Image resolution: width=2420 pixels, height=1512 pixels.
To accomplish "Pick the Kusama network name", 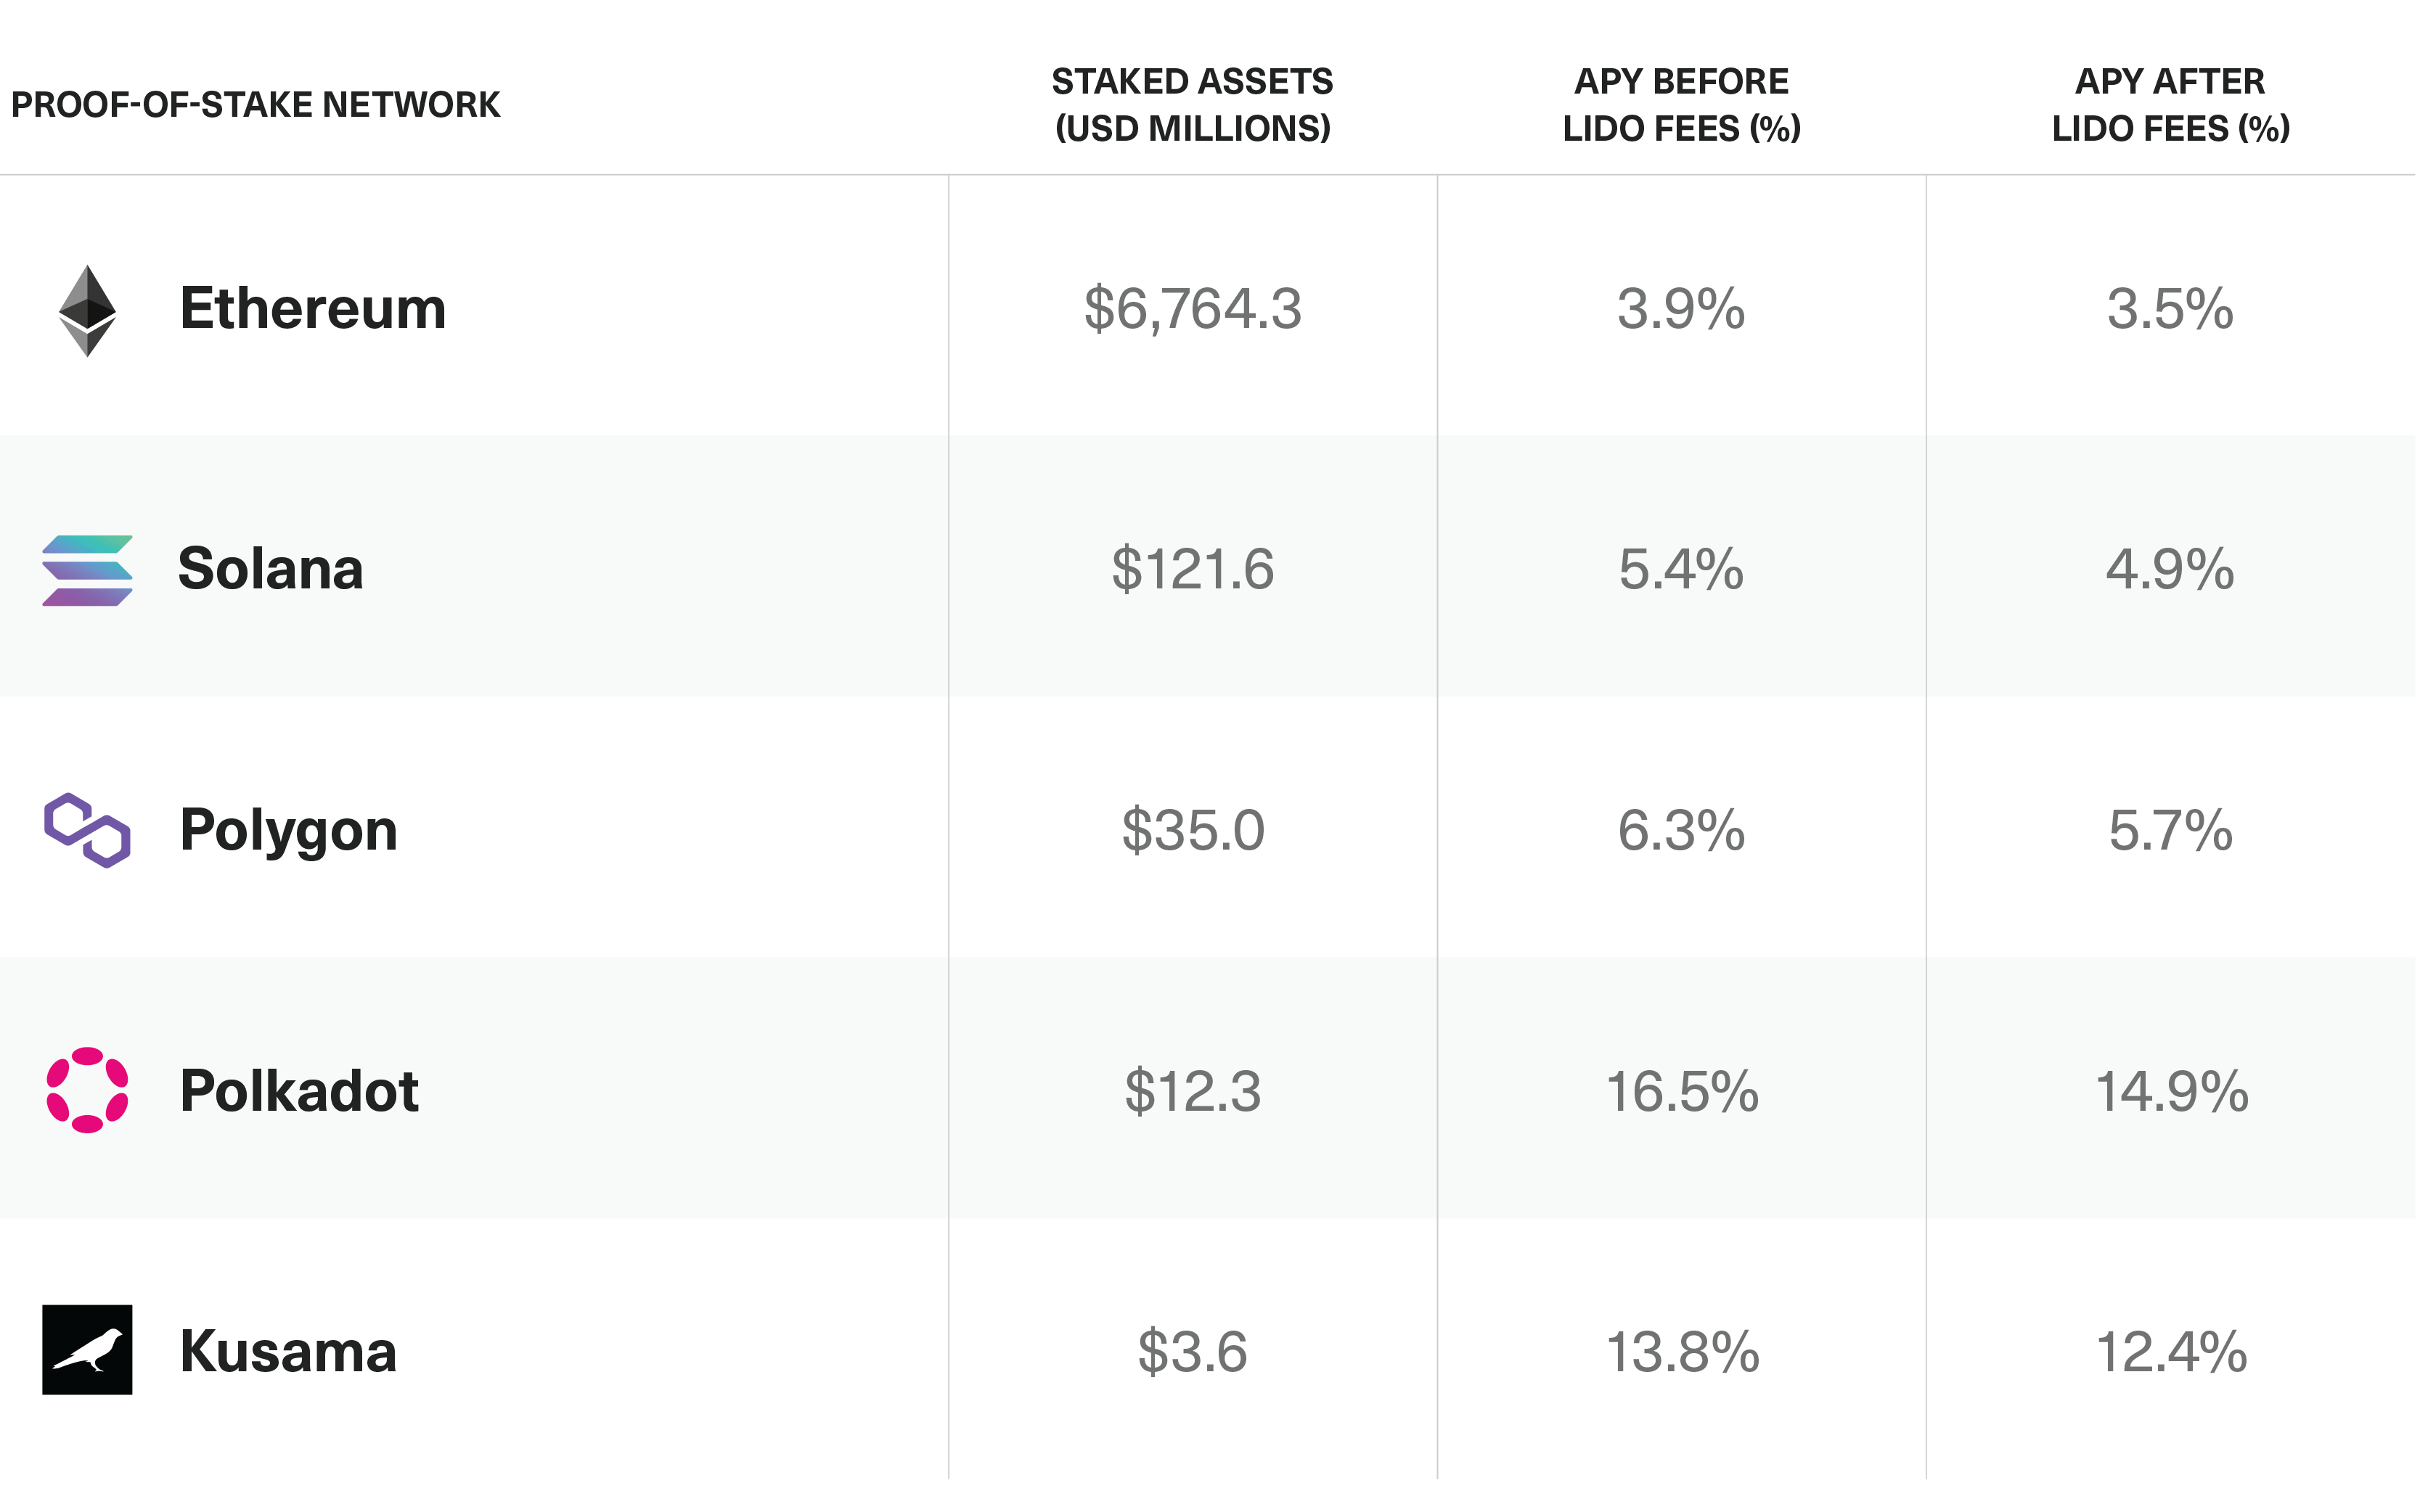I will pos(288,1352).
